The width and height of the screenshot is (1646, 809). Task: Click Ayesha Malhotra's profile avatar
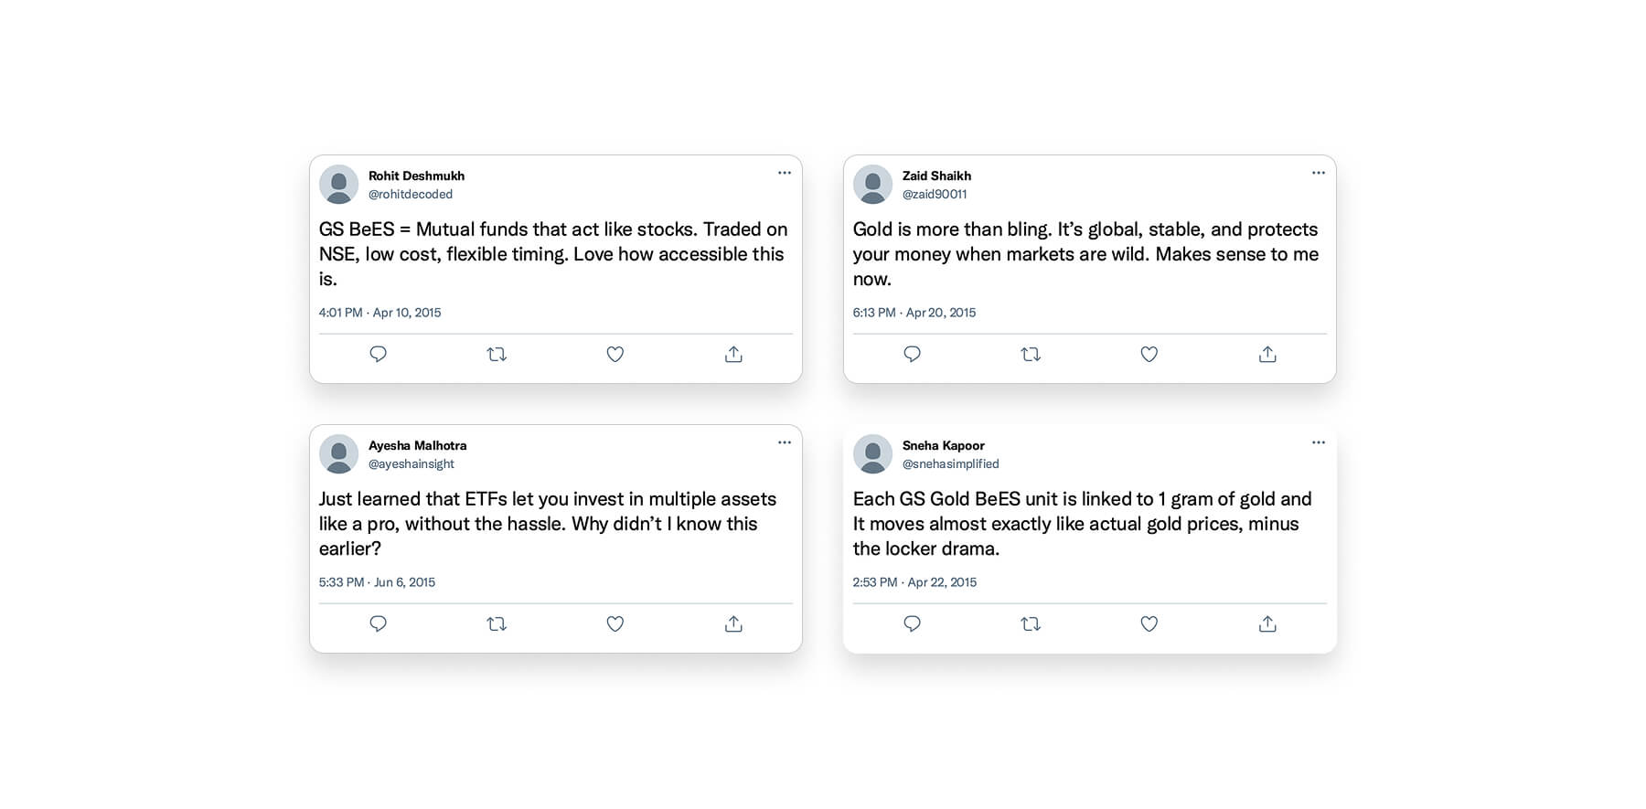tap(338, 453)
